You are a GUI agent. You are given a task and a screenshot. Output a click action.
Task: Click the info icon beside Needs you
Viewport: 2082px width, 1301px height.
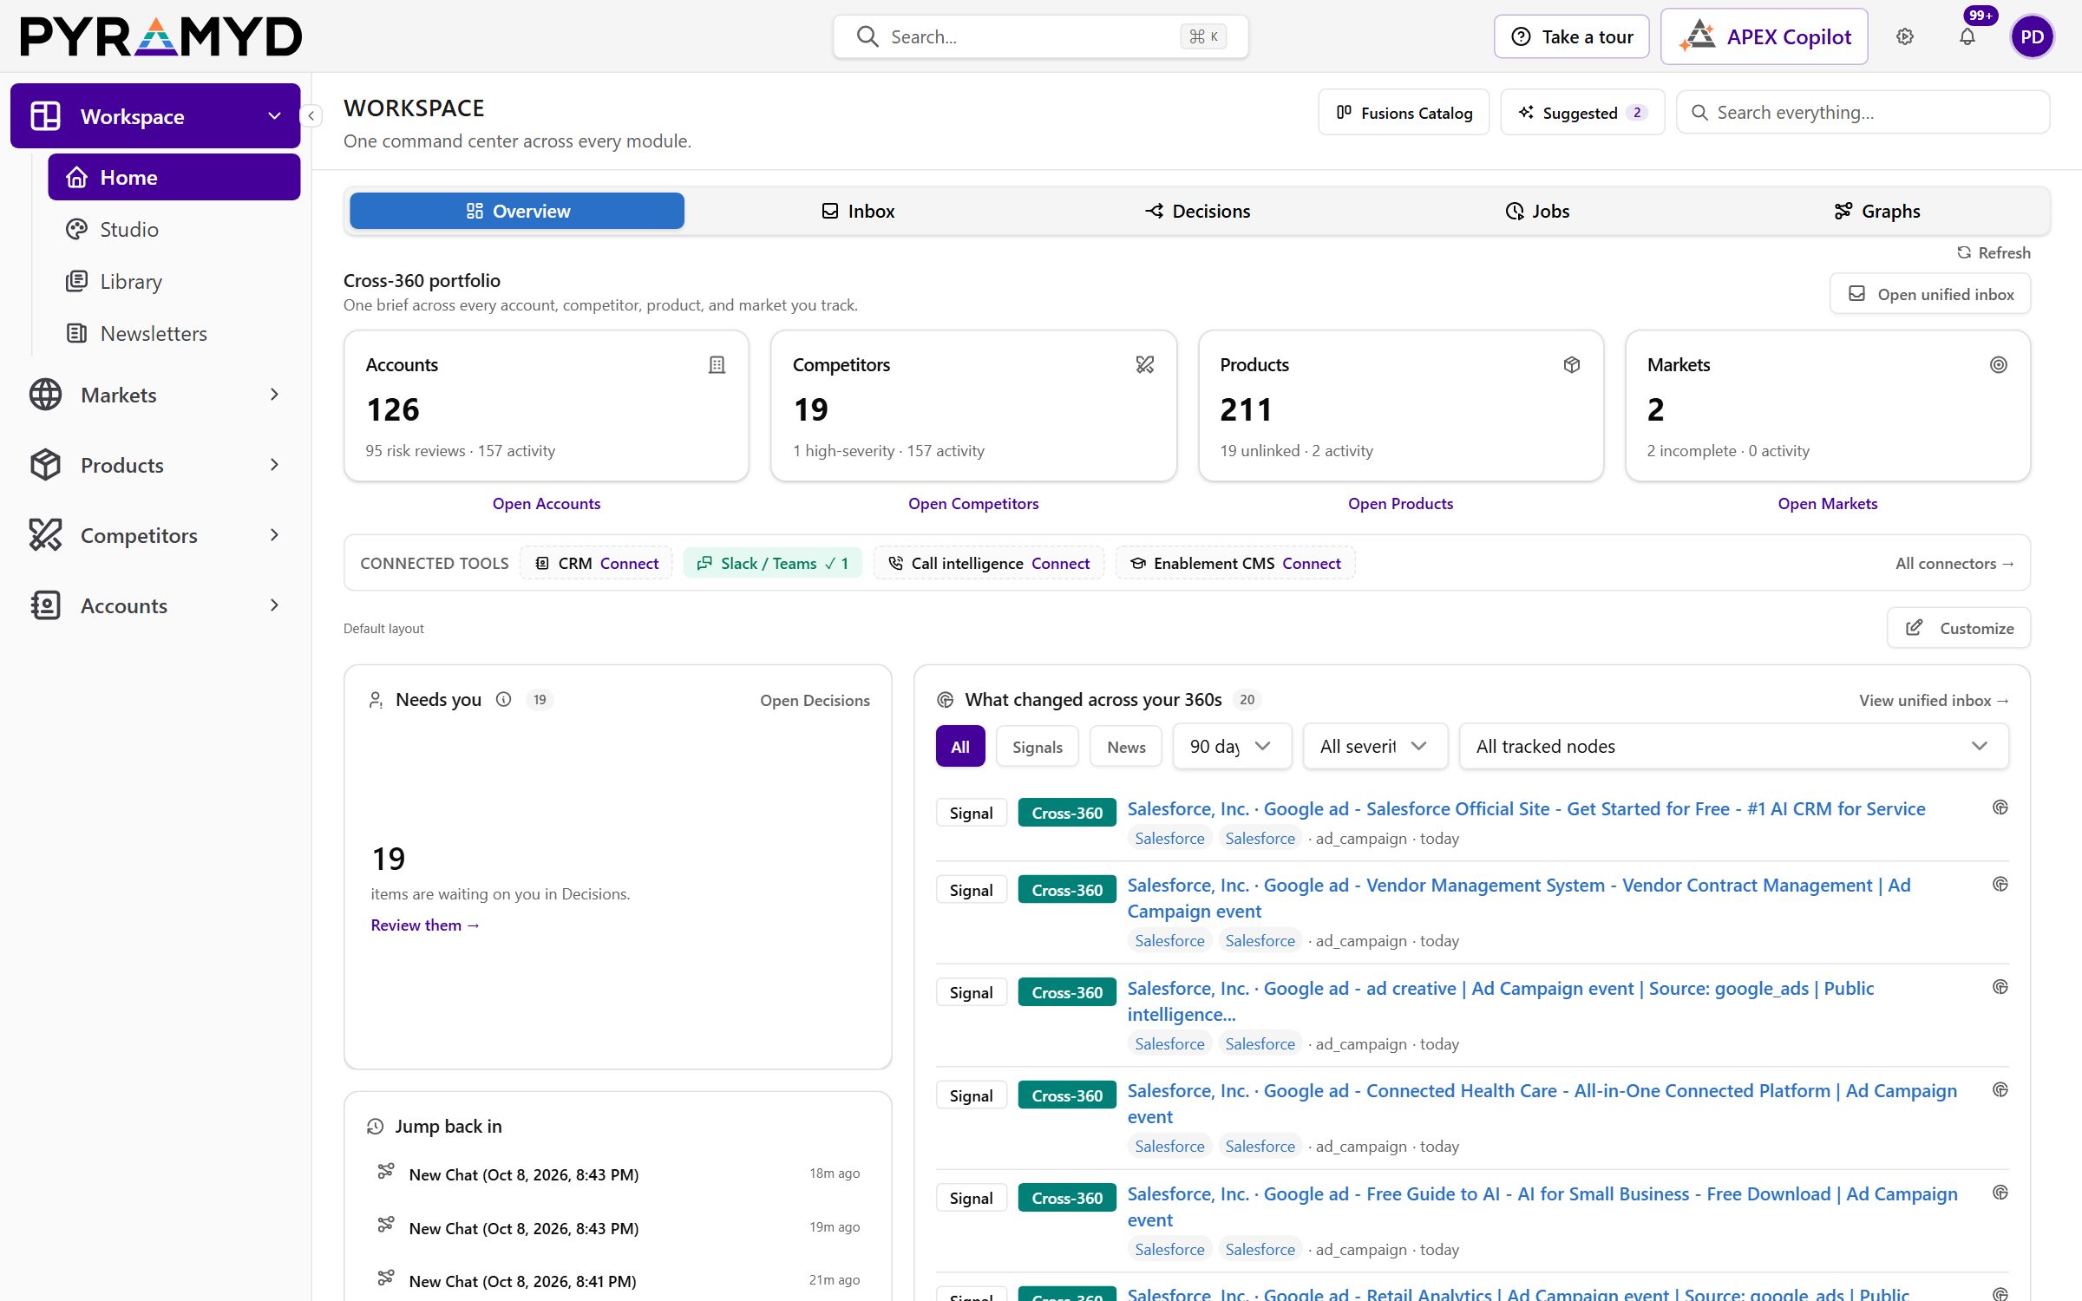503,699
